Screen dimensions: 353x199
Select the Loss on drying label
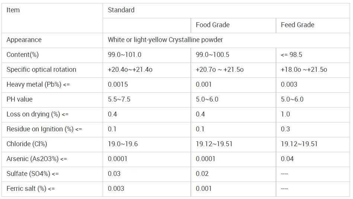click(x=52, y=115)
